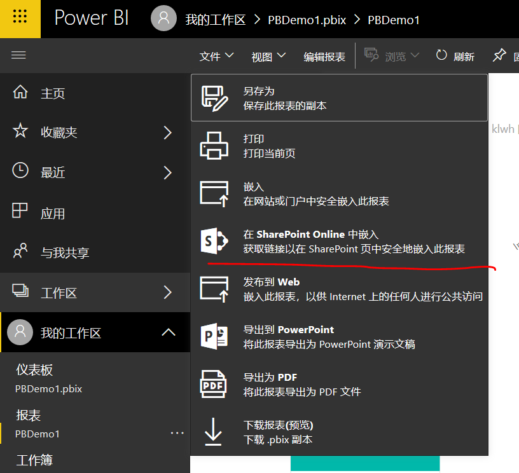Click the 另存为 save-as icon
This screenshot has height=473, width=519.
click(x=214, y=97)
